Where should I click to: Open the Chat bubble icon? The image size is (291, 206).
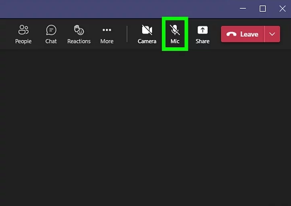click(x=51, y=30)
